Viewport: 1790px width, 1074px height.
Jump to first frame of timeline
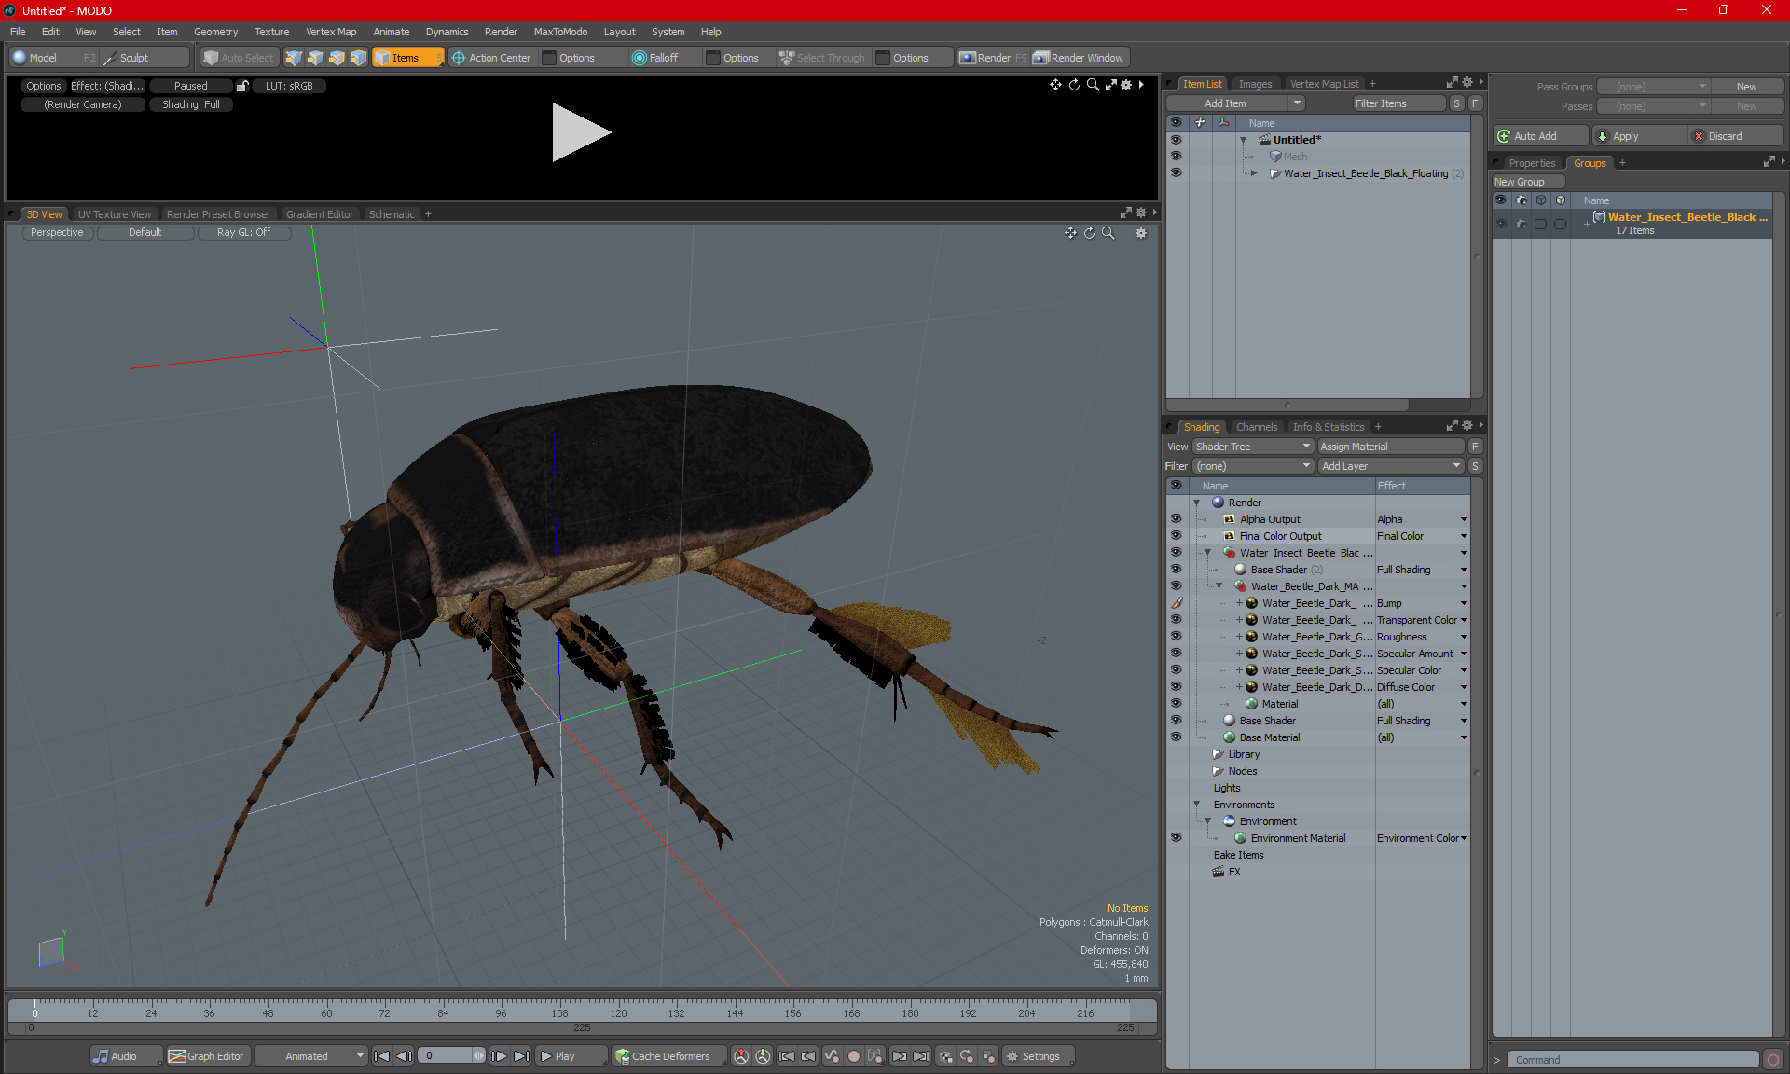tap(381, 1056)
